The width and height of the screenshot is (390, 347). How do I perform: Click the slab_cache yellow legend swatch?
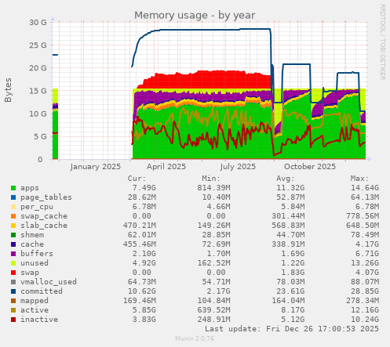[13, 226]
